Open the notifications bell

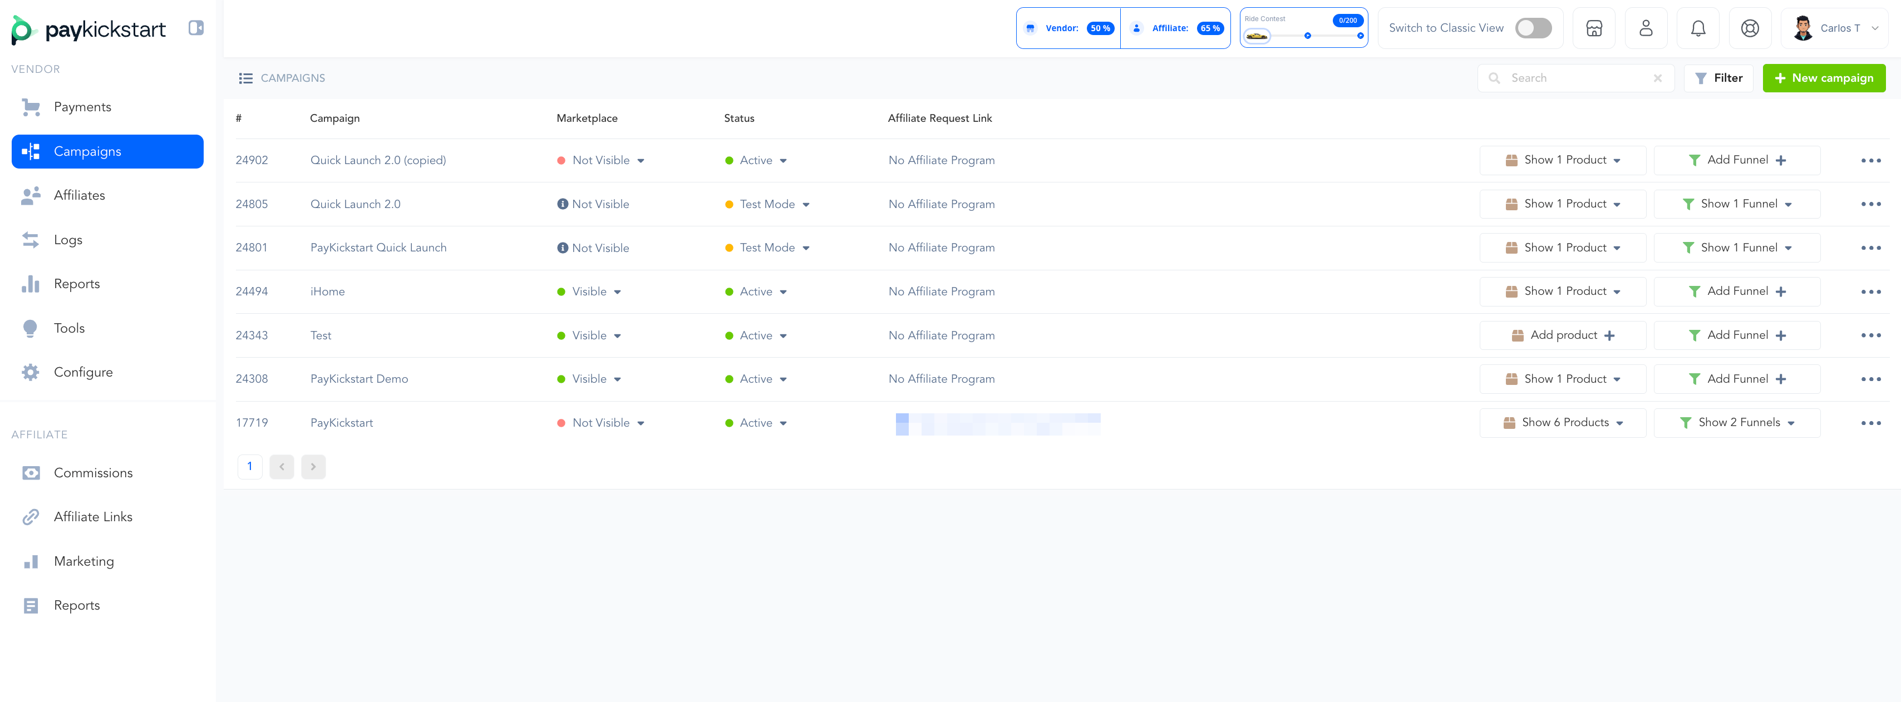coord(1697,28)
